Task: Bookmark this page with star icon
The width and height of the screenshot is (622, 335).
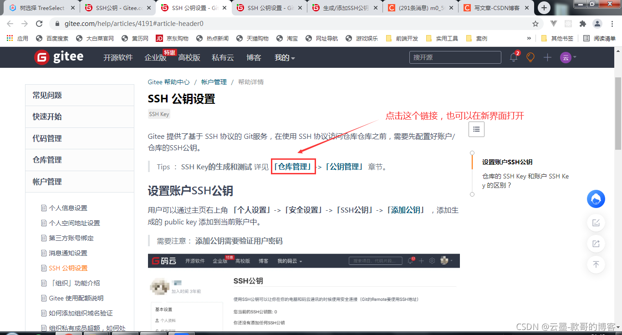Action: click(x=535, y=24)
